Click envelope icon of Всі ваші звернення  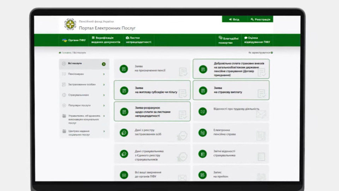(x=124, y=175)
